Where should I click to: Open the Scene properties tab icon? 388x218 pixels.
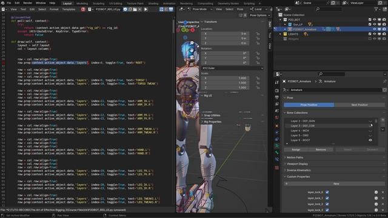point(276,111)
